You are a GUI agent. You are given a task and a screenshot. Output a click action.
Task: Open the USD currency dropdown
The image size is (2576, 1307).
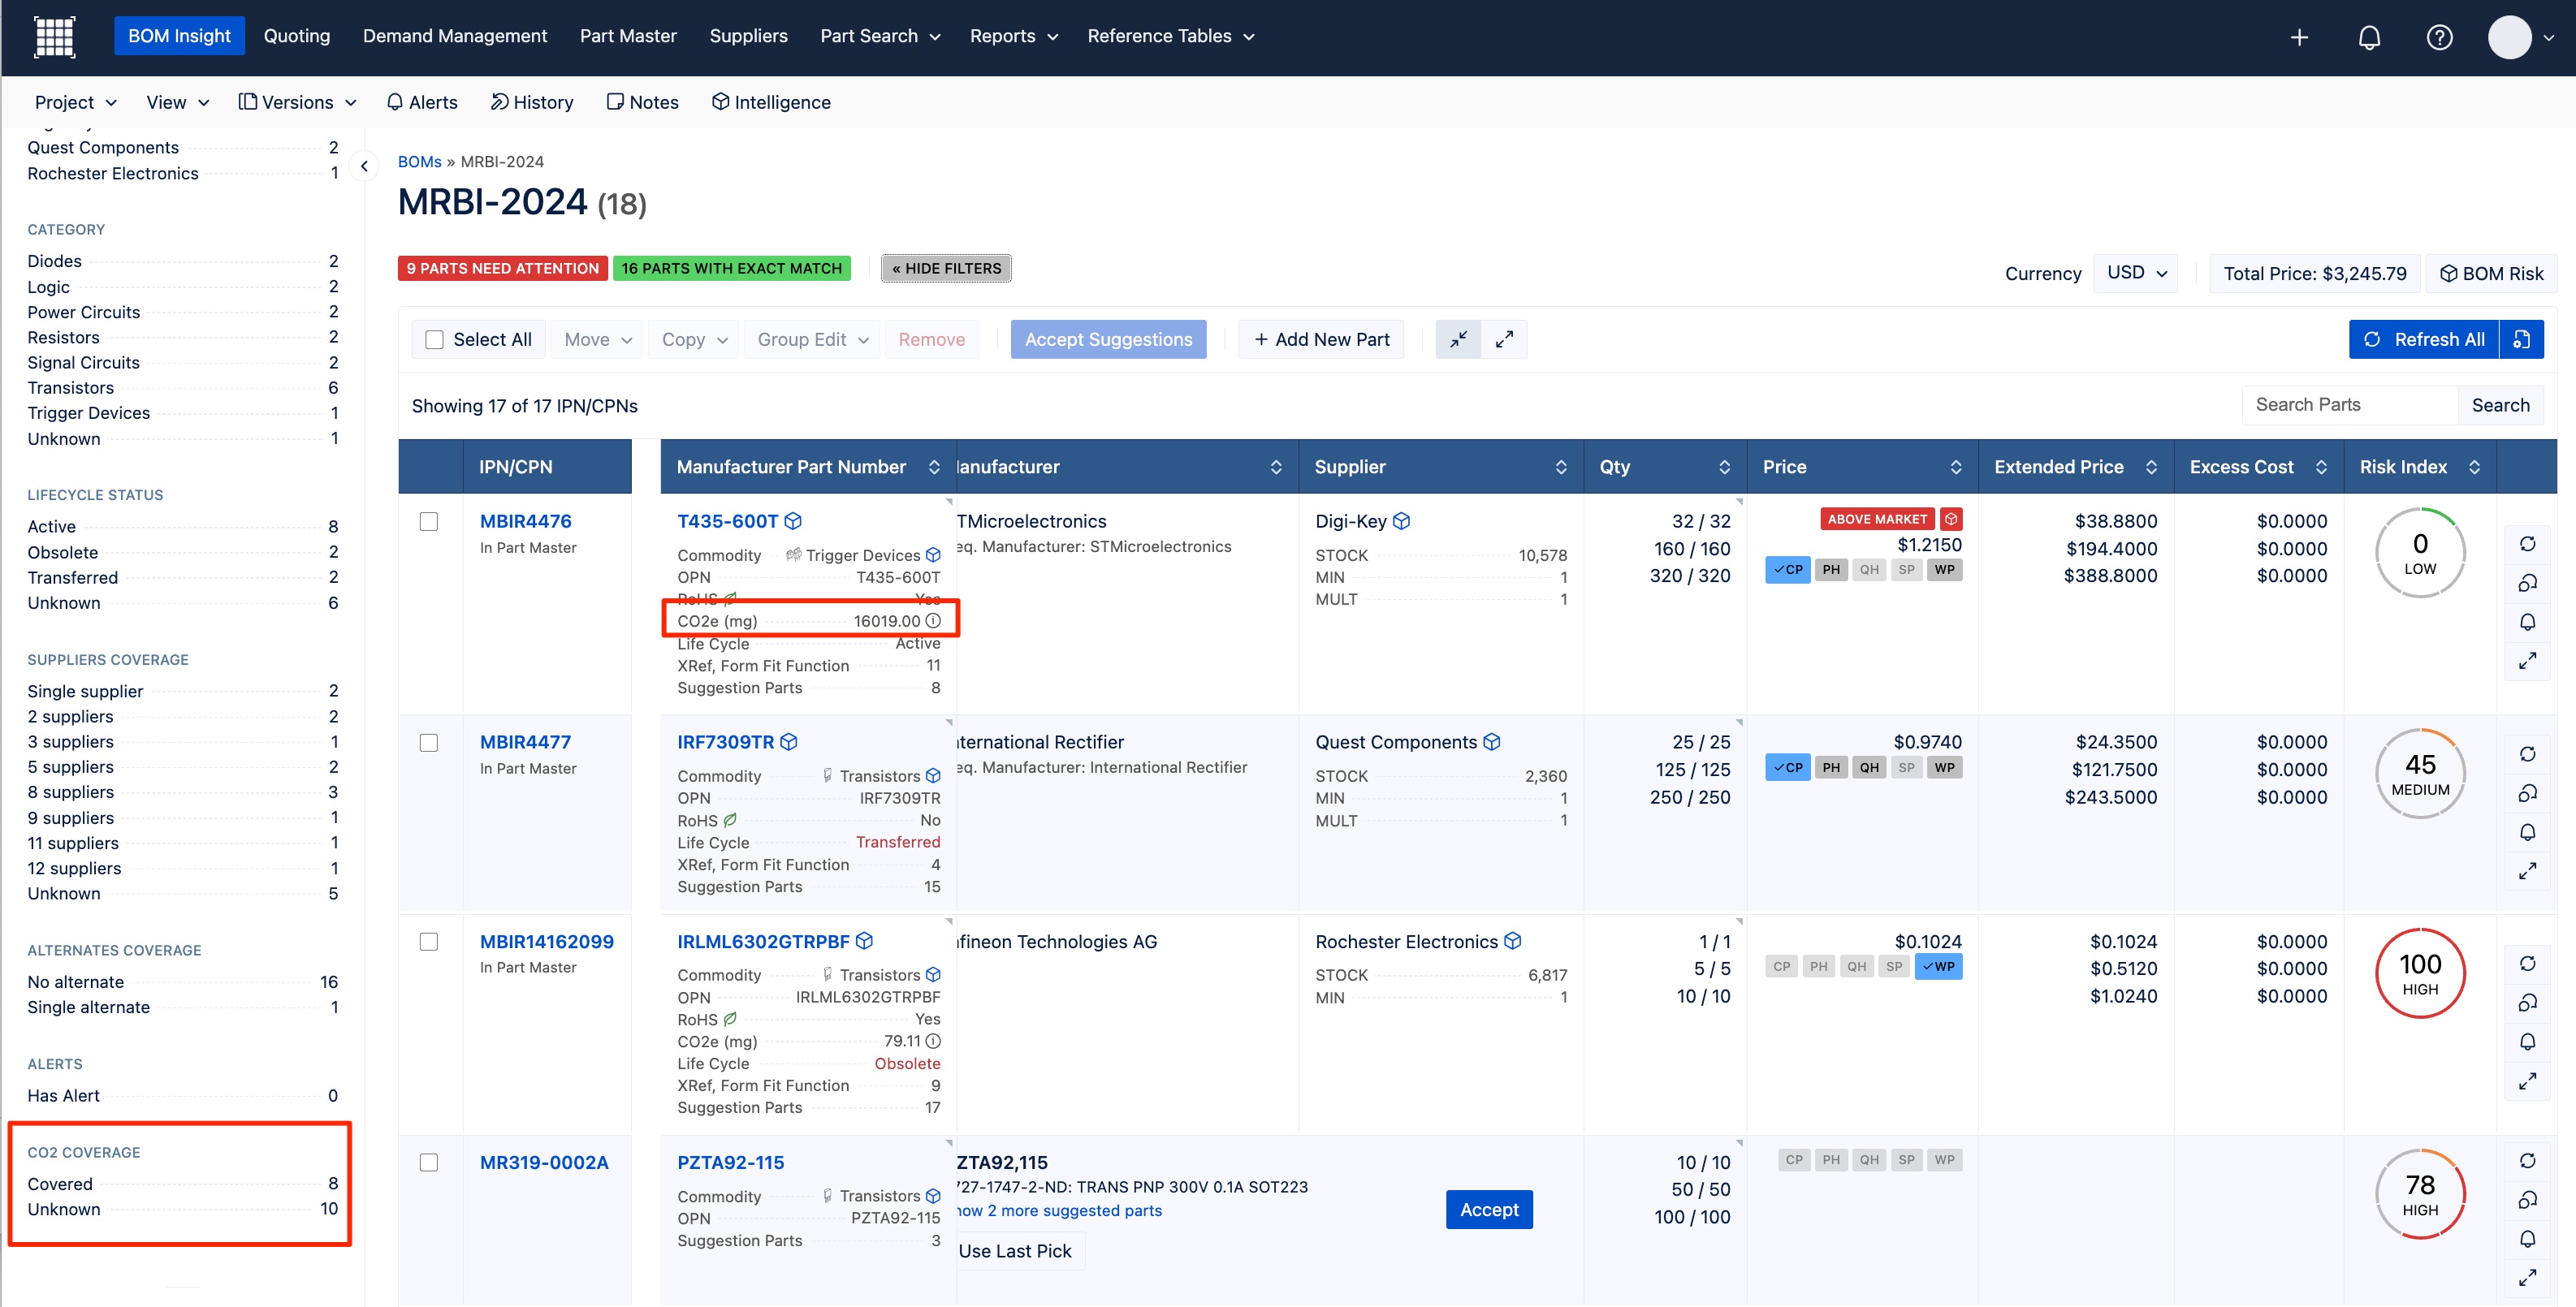[2137, 273]
